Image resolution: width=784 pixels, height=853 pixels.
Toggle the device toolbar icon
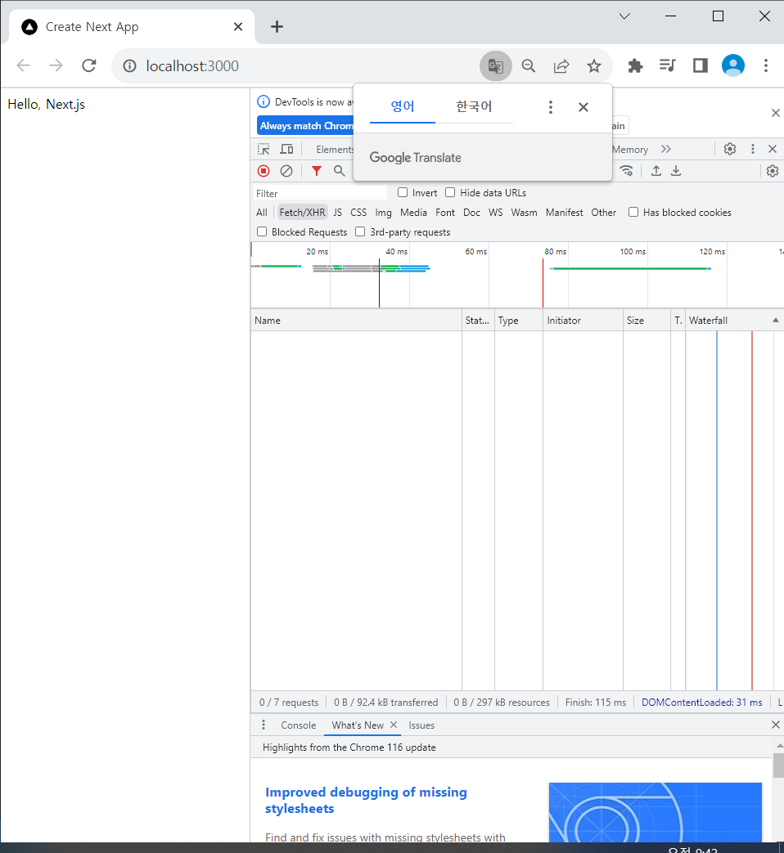(286, 149)
